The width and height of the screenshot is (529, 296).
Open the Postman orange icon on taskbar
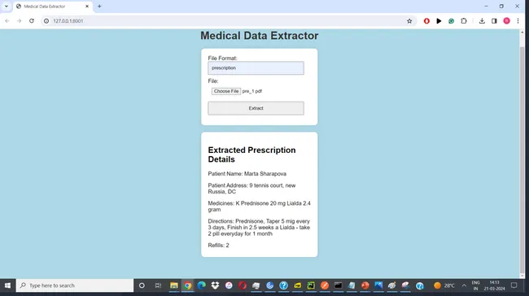(x=325, y=285)
